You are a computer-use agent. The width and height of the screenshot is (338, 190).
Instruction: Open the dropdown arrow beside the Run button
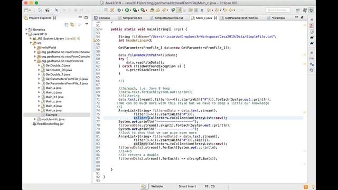click(x=130, y=10)
